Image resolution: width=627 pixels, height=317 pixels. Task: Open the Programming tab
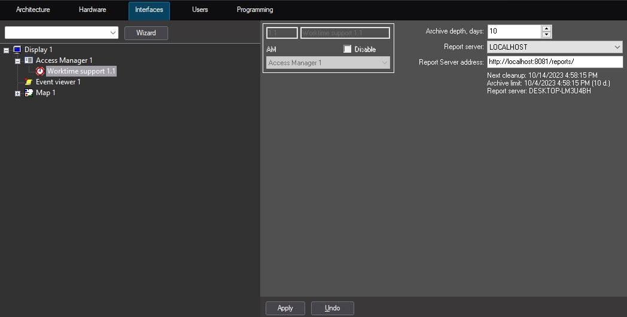[255, 10]
